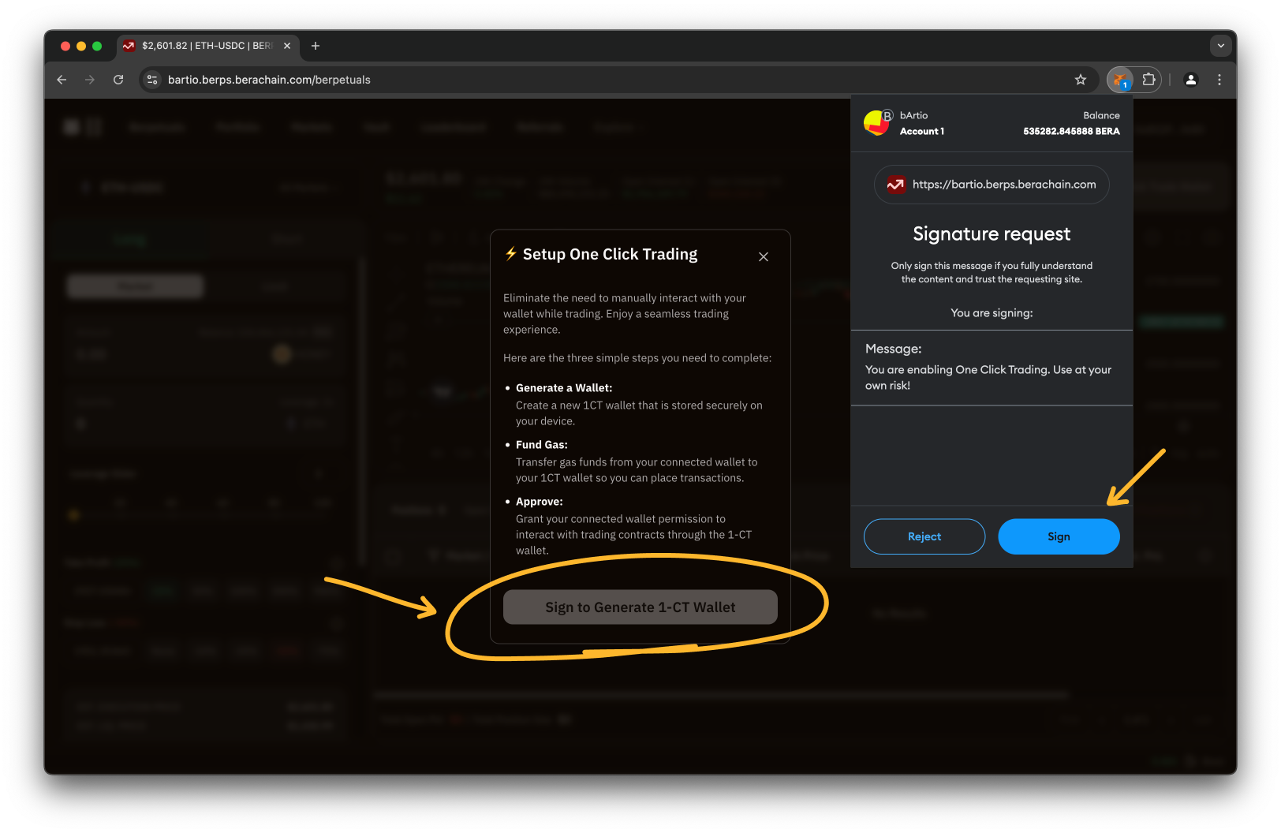Viewport: 1281px width, 833px height.
Task: Click the Account 1 label
Action: pos(922,132)
